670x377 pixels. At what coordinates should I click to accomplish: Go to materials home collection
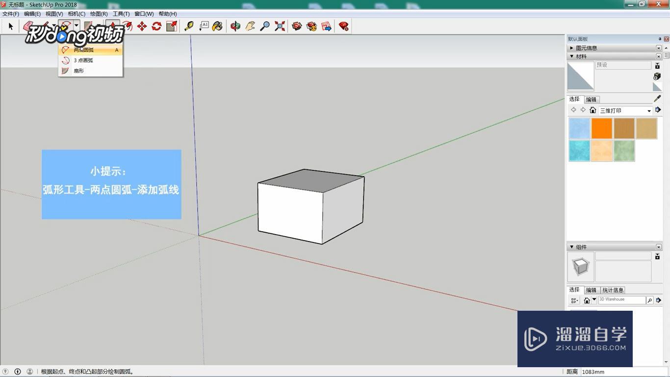(593, 110)
